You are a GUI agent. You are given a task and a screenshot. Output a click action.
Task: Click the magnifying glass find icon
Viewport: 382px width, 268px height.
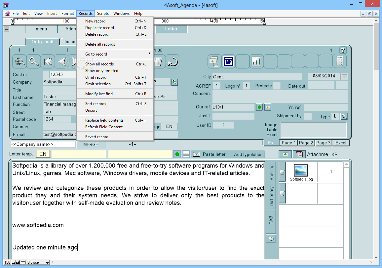tap(34, 61)
